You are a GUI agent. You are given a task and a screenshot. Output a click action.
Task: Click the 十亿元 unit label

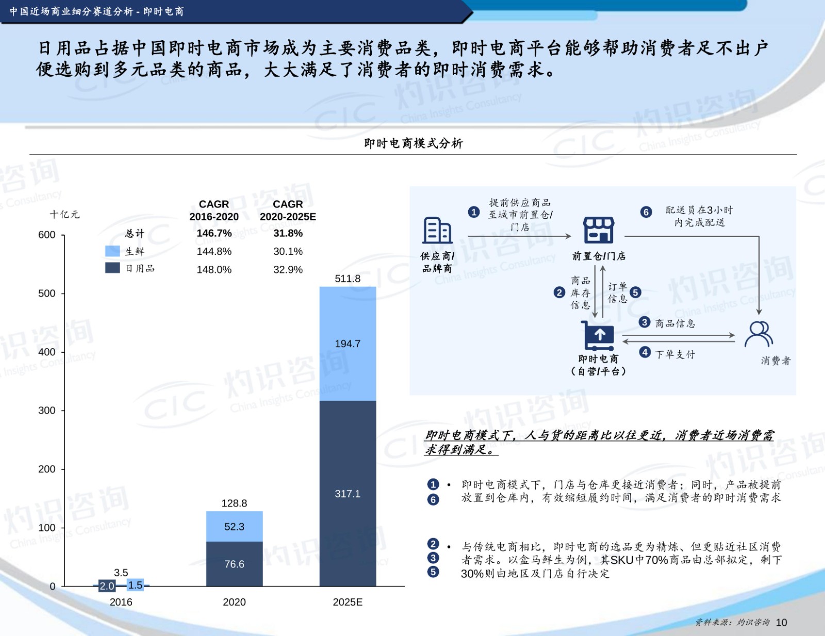[64, 214]
